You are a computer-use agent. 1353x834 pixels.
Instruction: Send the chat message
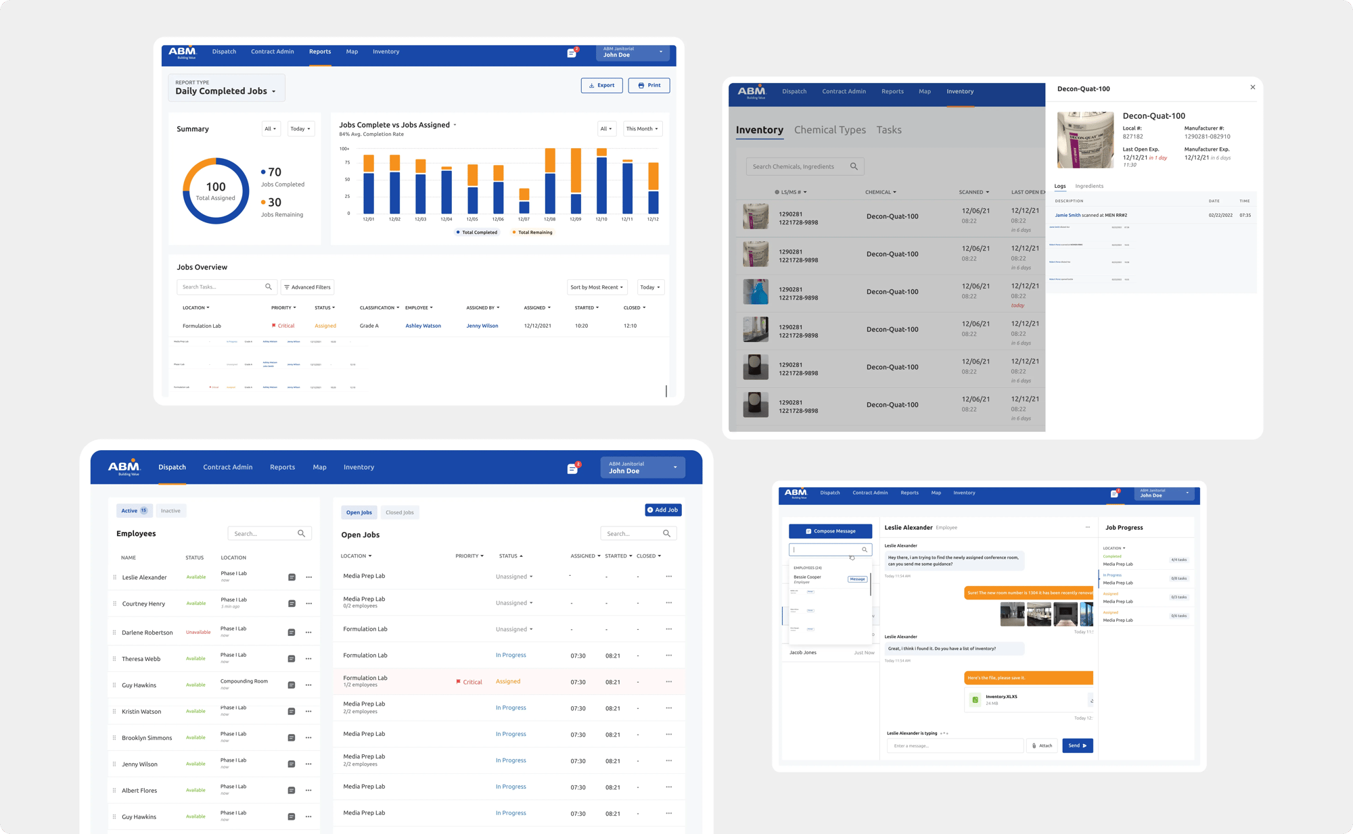pyautogui.click(x=1078, y=745)
